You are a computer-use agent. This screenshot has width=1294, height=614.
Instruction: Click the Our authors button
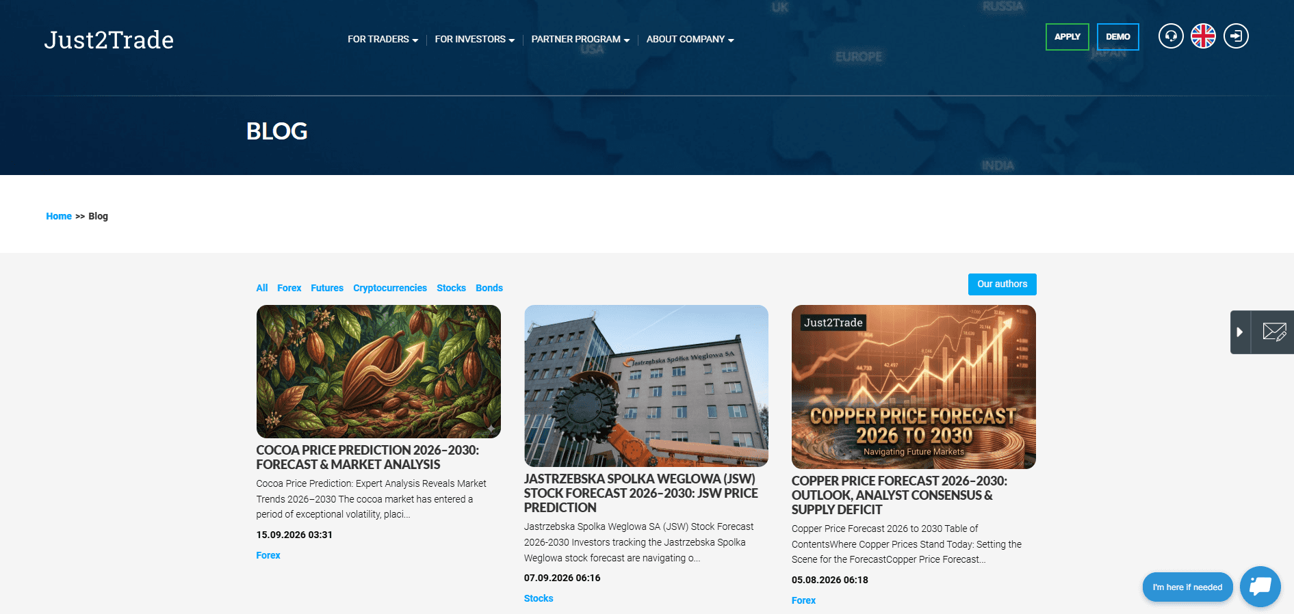1002,284
